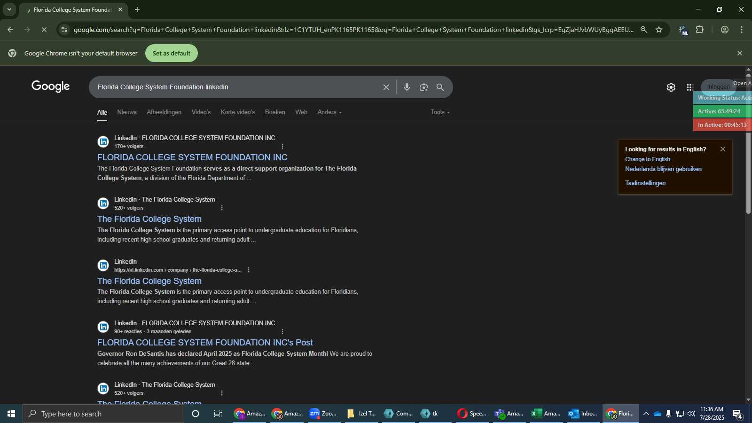Click the taskbar search box

pyautogui.click(x=103, y=414)
